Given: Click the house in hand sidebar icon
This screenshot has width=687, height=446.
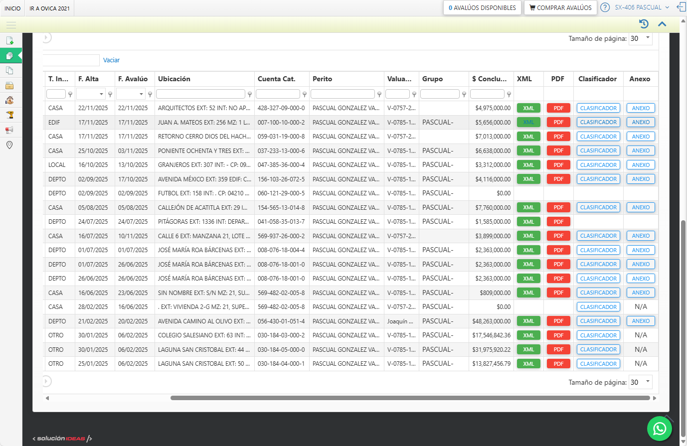Looking at the screenshot, I should (9, 100).
